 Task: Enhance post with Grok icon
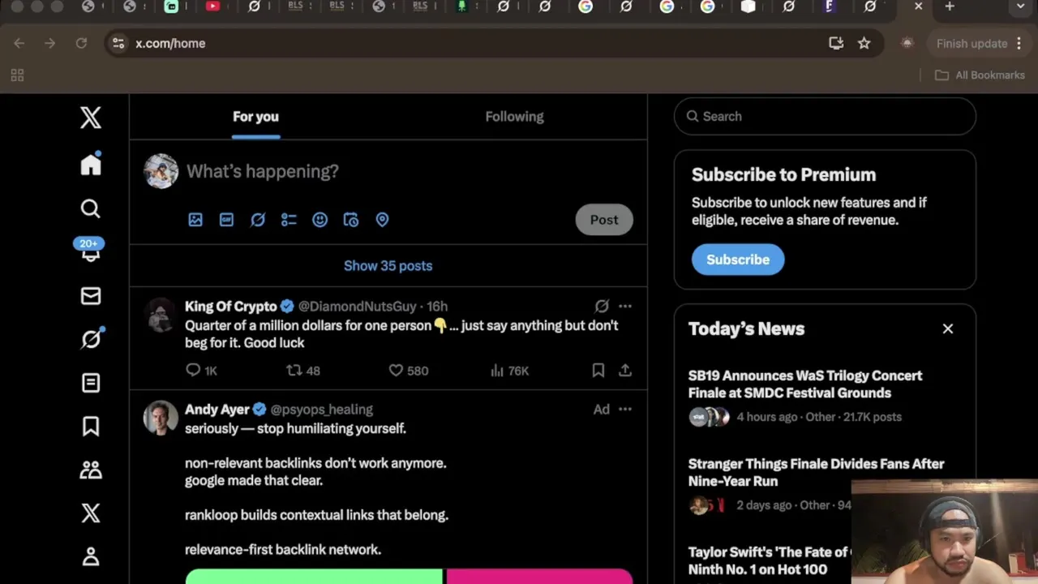pos(258,220)
